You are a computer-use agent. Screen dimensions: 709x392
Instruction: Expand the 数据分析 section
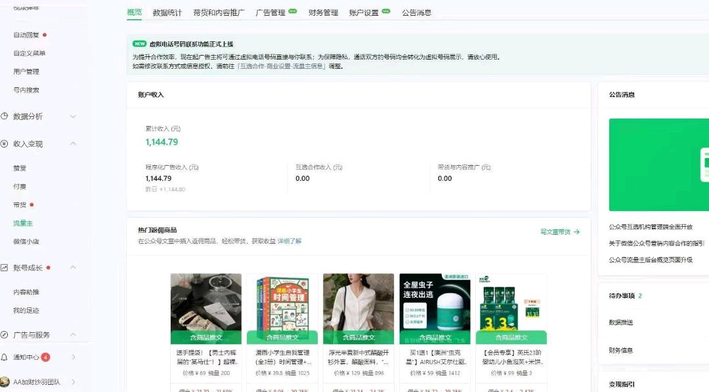[73, 116]
